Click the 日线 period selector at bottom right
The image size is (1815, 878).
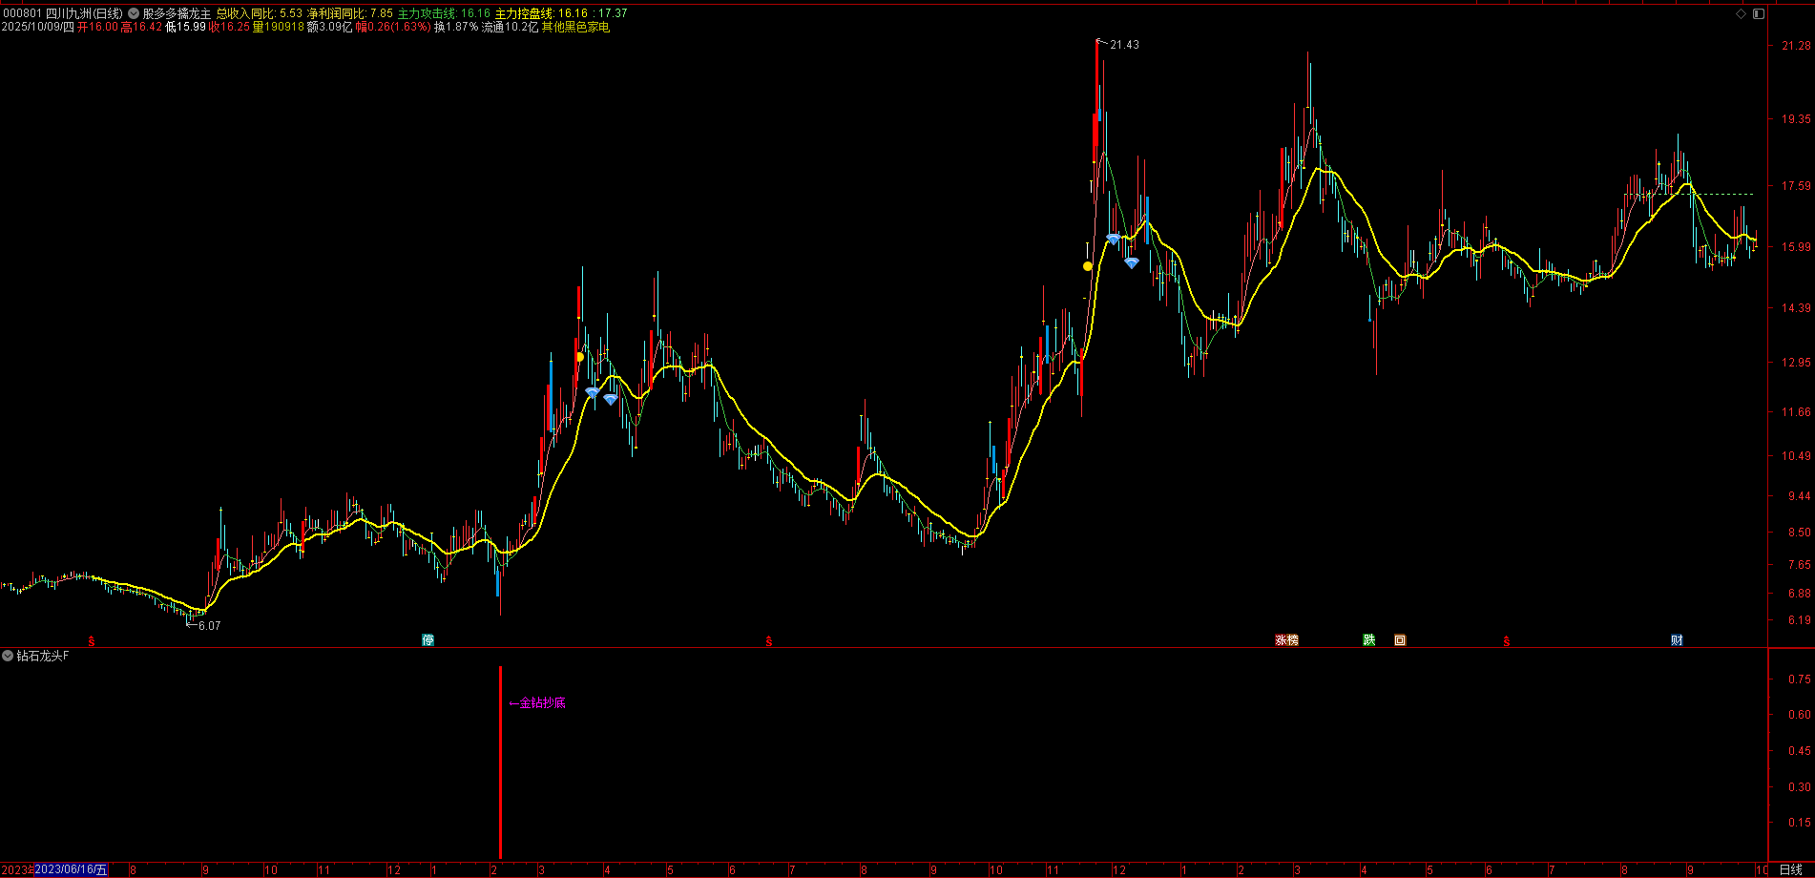pos(1790,869)
